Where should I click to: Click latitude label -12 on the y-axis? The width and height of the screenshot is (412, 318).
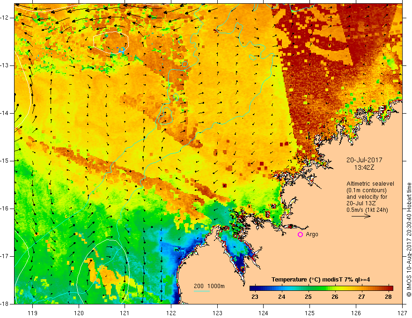click(5, 18)
